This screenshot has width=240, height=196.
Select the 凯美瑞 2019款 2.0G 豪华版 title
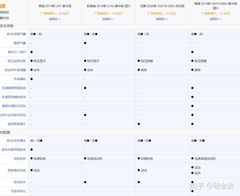109,6
